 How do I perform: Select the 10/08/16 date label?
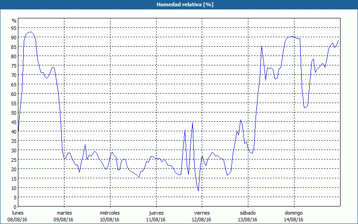click(x=110, y=220)
